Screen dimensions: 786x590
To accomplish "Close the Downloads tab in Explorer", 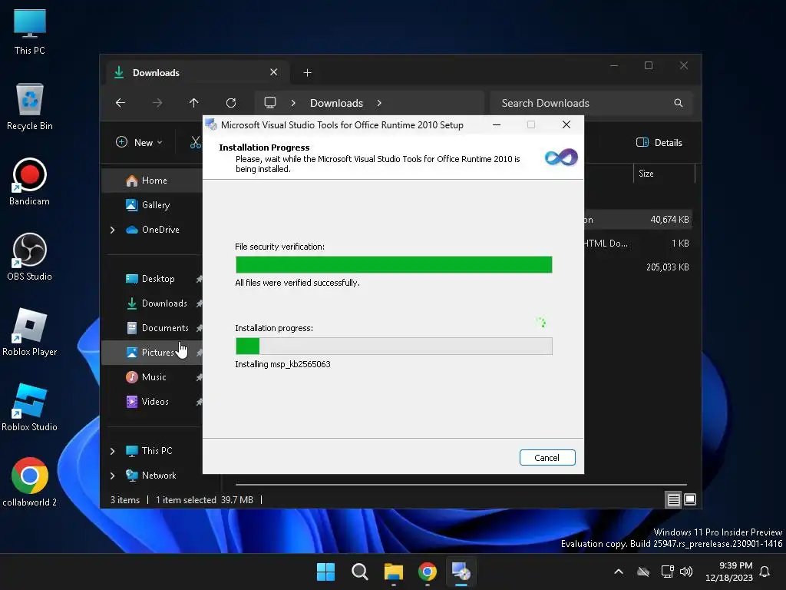I will 274,72.
